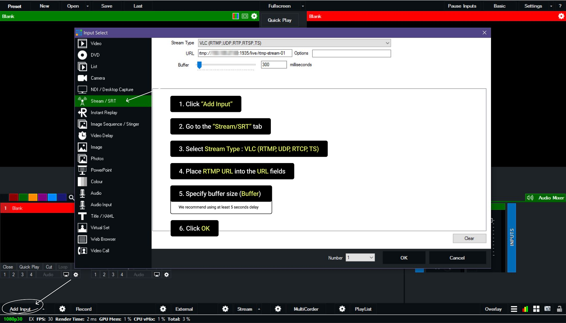Open the List input type
The width and height of the screenshot is (566, 323).
[x=113, y=67]
